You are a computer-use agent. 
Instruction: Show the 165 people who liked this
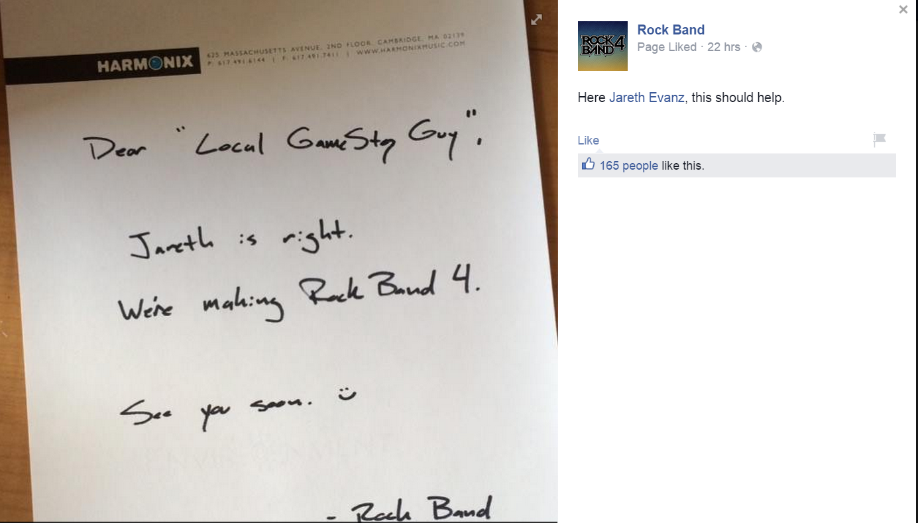click(628, 166)
